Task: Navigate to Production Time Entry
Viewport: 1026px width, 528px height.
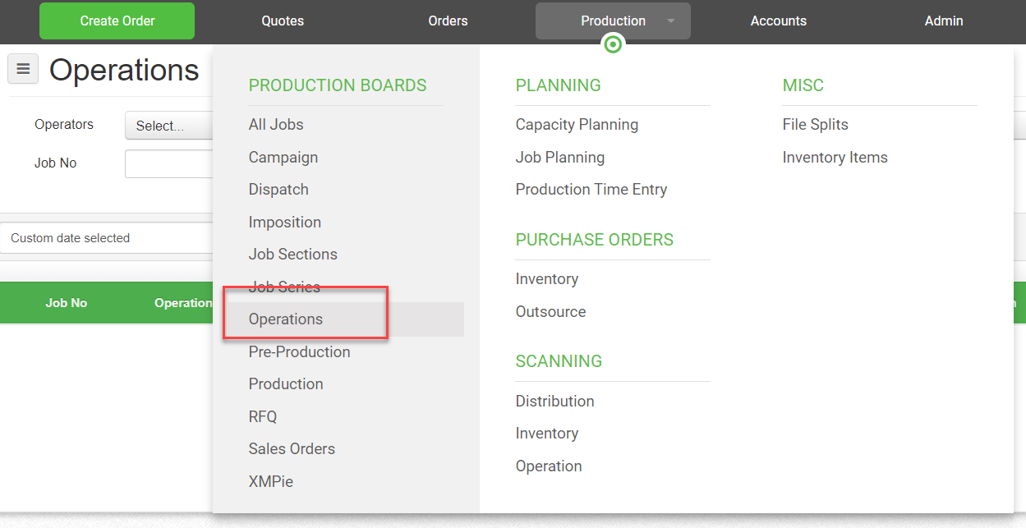Action: [x=591, y=190]
